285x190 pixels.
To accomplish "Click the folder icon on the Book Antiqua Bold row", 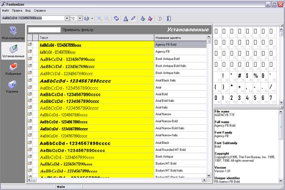I will [30, 59].
